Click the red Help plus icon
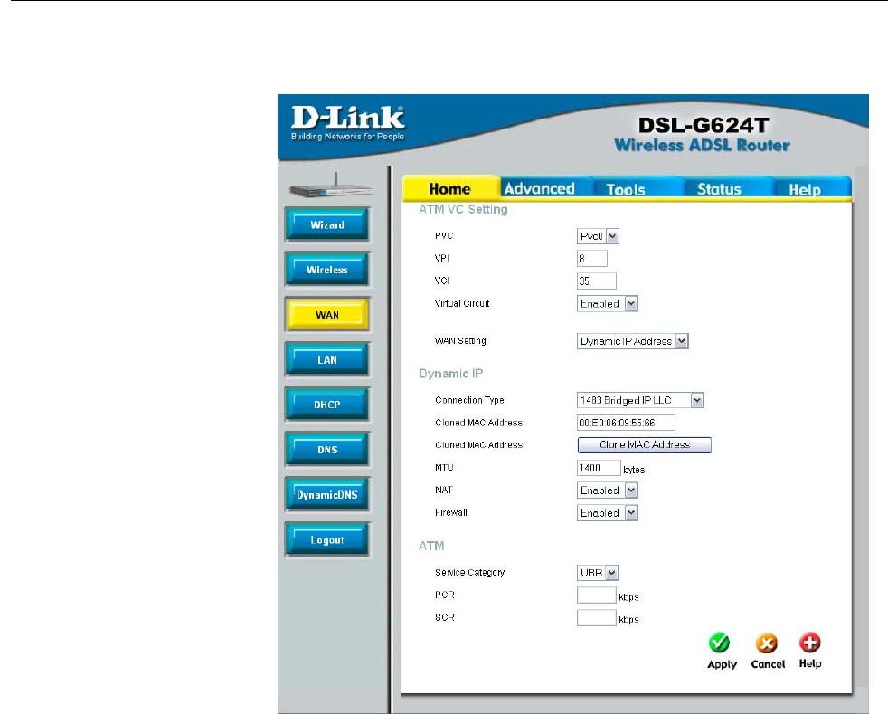Image resolution: width=888 pixels, height=714 pixels. coord(810,642)
